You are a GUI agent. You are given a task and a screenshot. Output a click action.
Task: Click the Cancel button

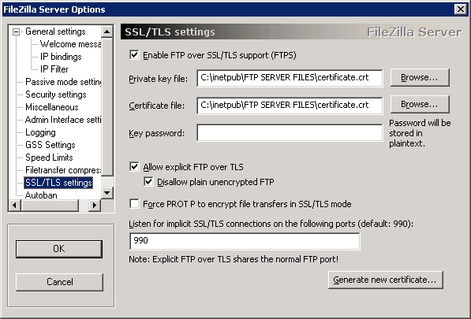click(x=59, y=282)
